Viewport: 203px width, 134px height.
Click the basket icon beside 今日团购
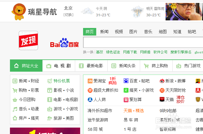point(15,100)
